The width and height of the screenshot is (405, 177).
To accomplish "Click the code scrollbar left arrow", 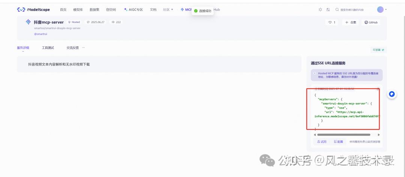I will (315, 135).
